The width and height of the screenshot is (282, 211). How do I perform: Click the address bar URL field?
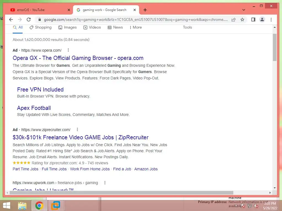click(136, 20)
